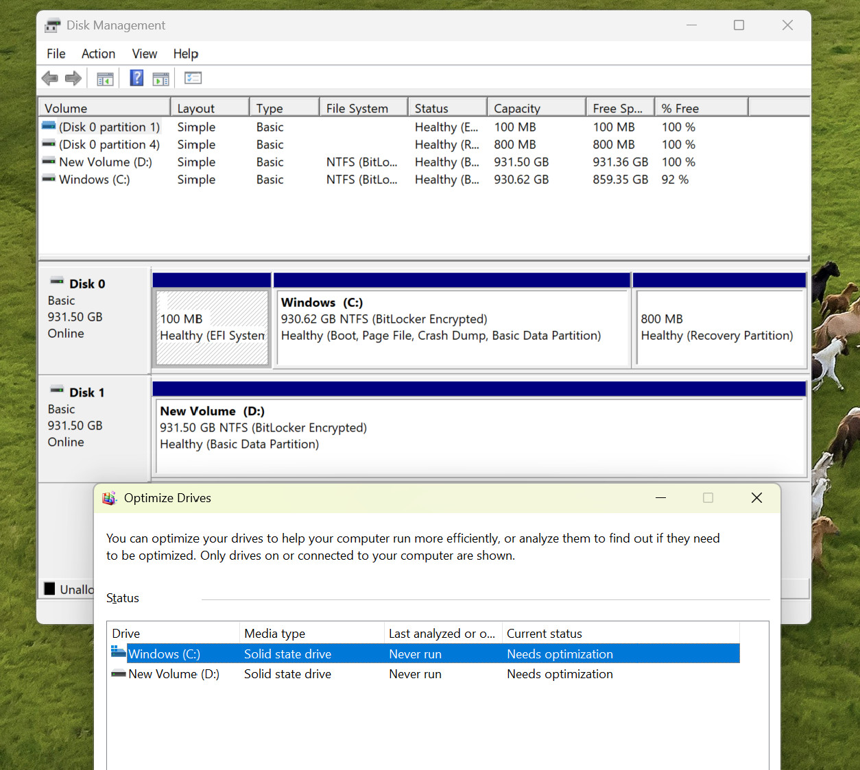Image resolution: width=860 pixels, height=770 pixels.
Task: Click the Forward arrow toolbar icon
Action: [73, 78]
